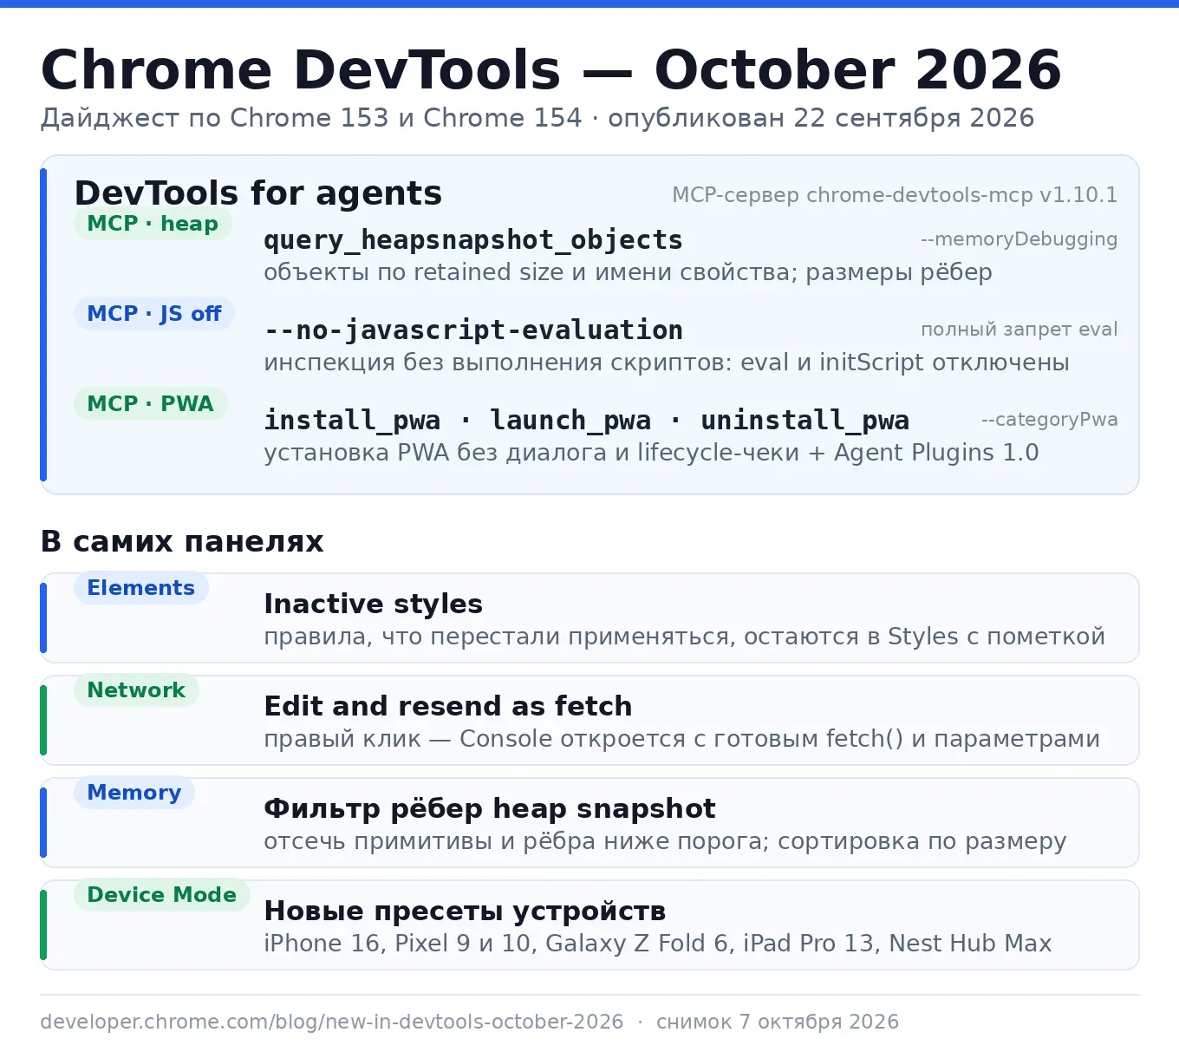Viewport: 1179px width, 1052px height.
Task: Click the "--memoryDebugging" flag label
Action: (x=1019, y=239)
